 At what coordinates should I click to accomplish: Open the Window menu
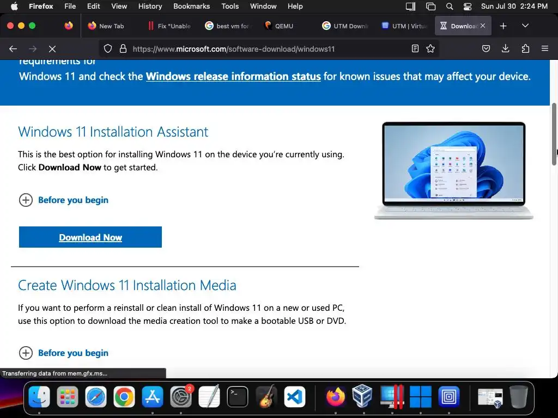[263, 6]
